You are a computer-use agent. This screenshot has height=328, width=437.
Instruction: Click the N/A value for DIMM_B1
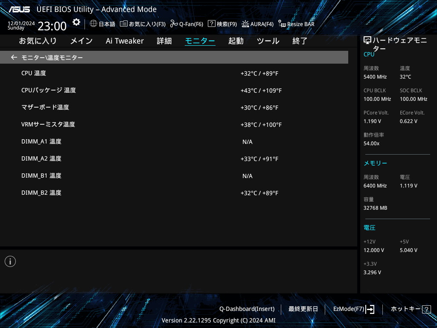248,176
